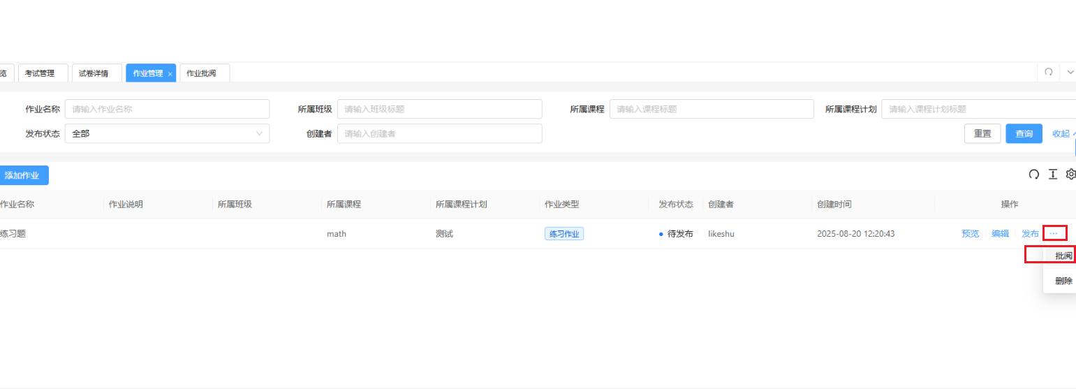The image size is (1076, 389).
Task: Open the 发布状态 dropdown
Action: [167, 133]
